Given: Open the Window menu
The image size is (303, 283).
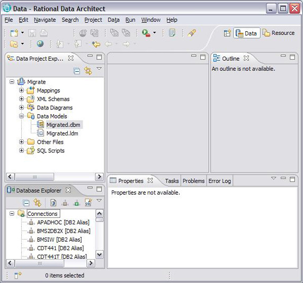Looking at the screenshot, I should tap(151, 20).
